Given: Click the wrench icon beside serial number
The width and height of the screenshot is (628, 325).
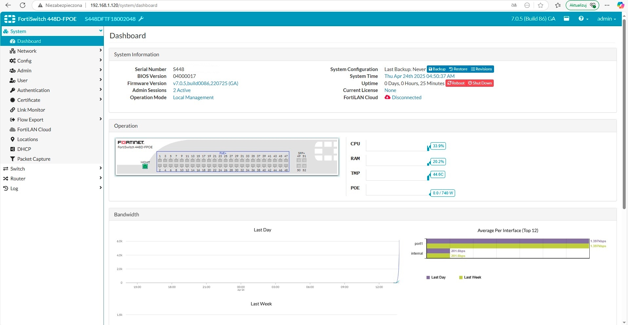Looking at the screenshot, I should [x=141, y=19].
